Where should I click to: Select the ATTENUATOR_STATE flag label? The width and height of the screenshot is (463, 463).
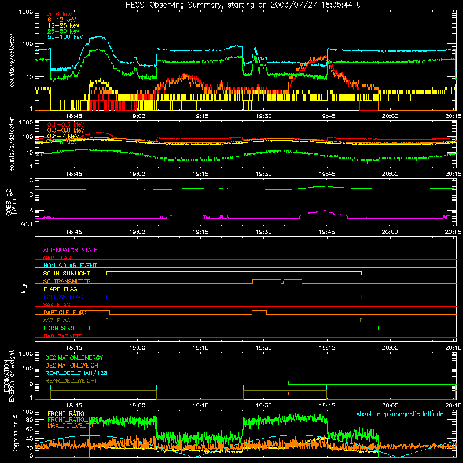70,250
